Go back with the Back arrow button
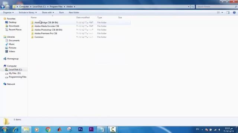Viewport: 238px width, 133px height. (3, 7)
